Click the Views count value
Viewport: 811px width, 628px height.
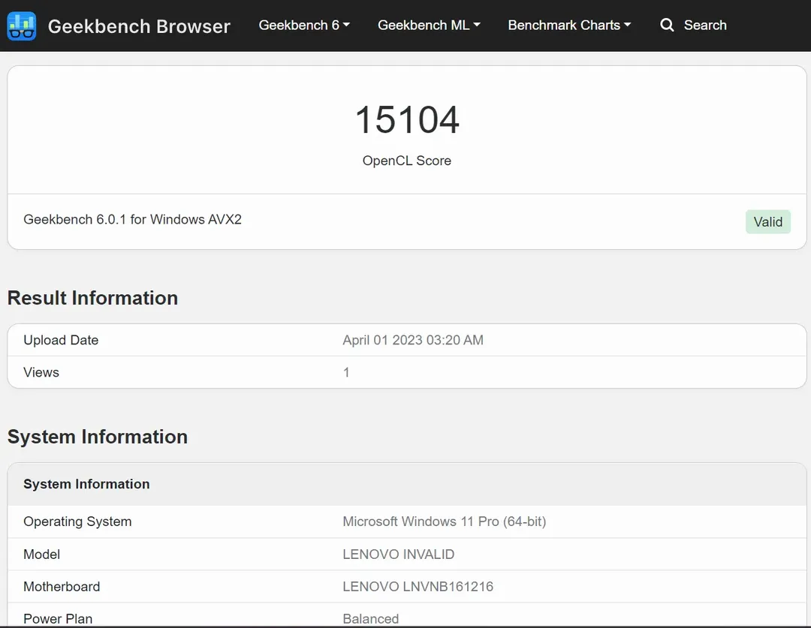click(346, 372)
